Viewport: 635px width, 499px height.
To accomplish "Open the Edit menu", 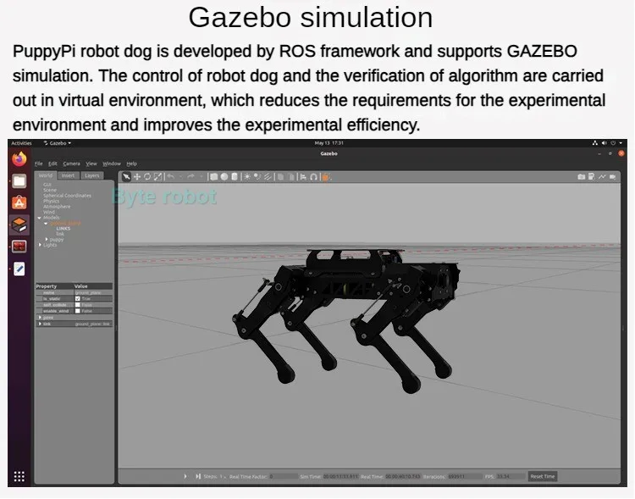I will pyautogui.click(x=52, y=164).
